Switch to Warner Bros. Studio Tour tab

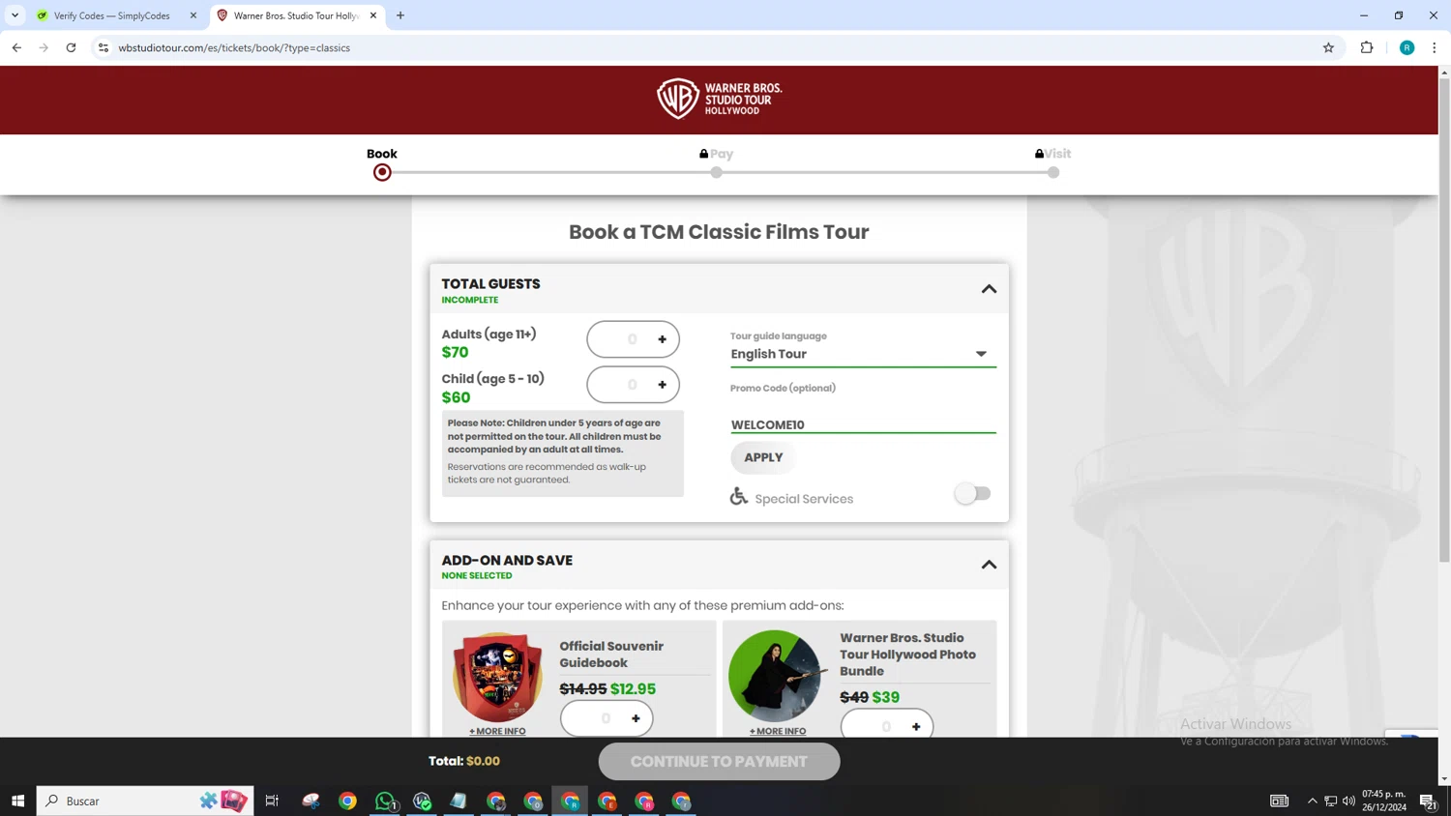295,15
